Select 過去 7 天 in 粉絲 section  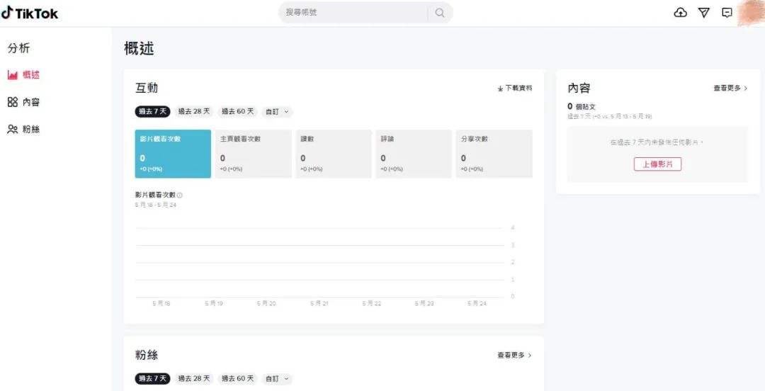coord(153,378)
